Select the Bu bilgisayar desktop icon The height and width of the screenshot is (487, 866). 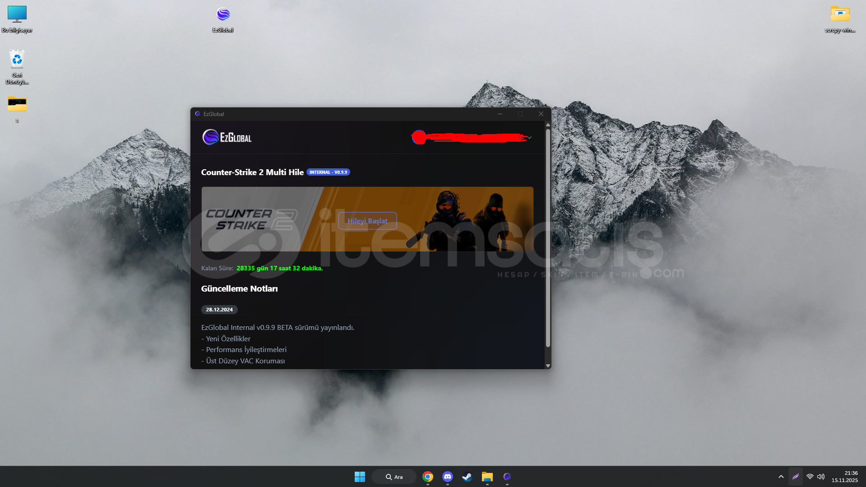pos(17,19)
